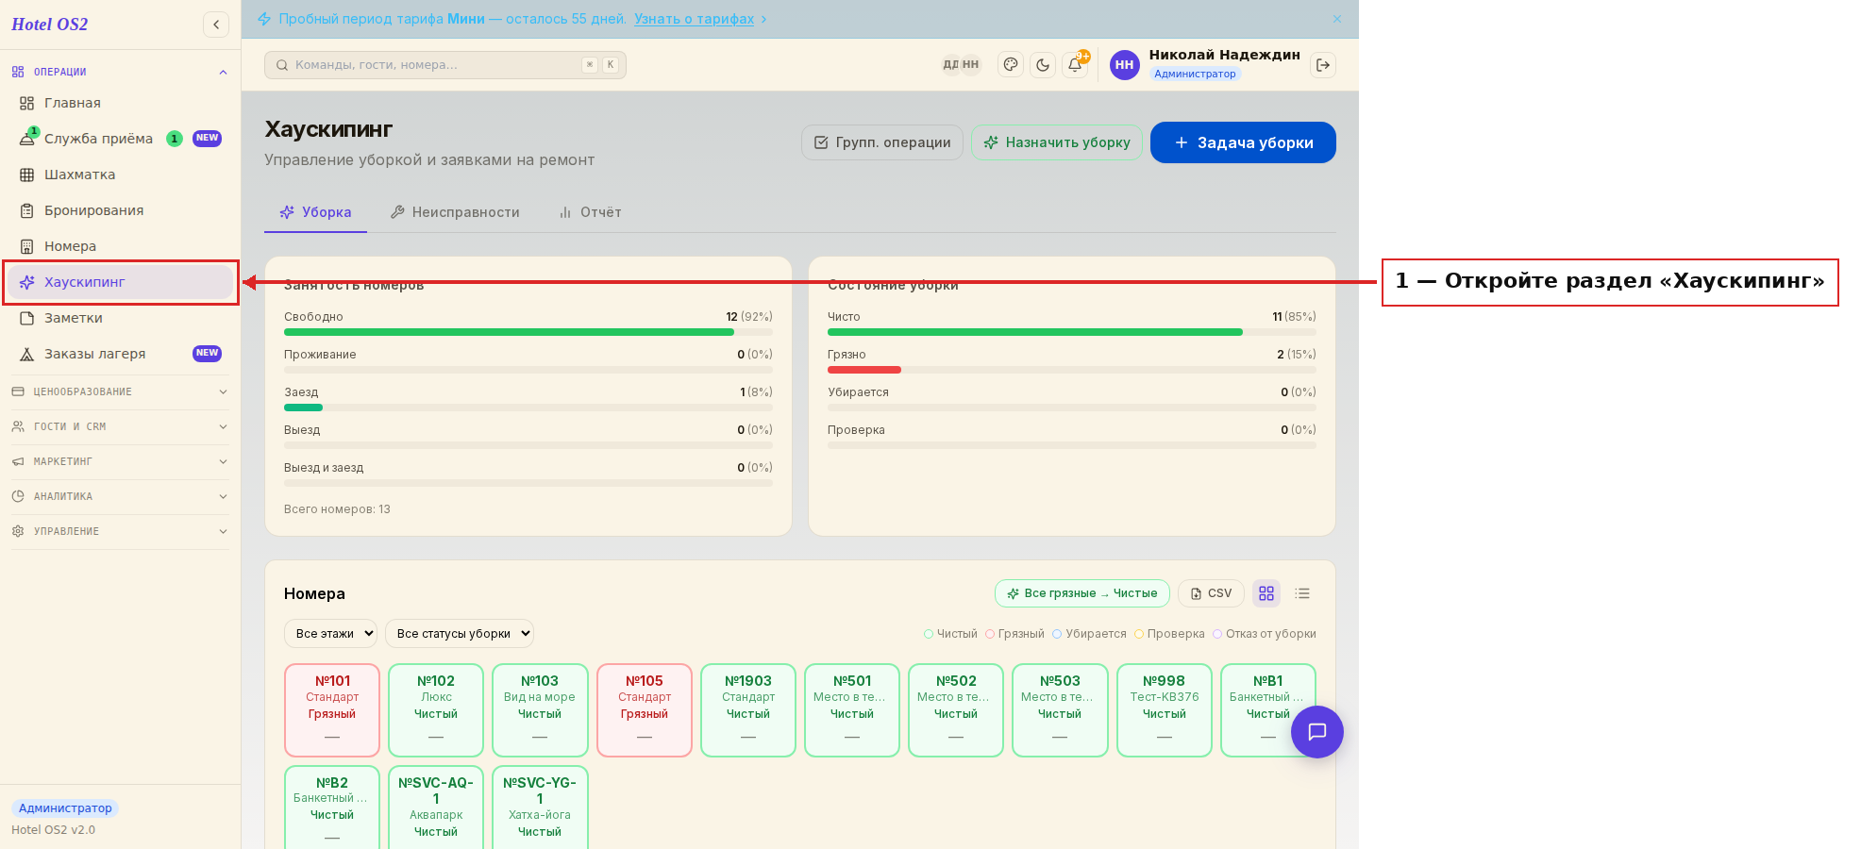This screenshot has height=849, width=1861.
Task: Switch rooms to list view
Action: click(1302, 593)
